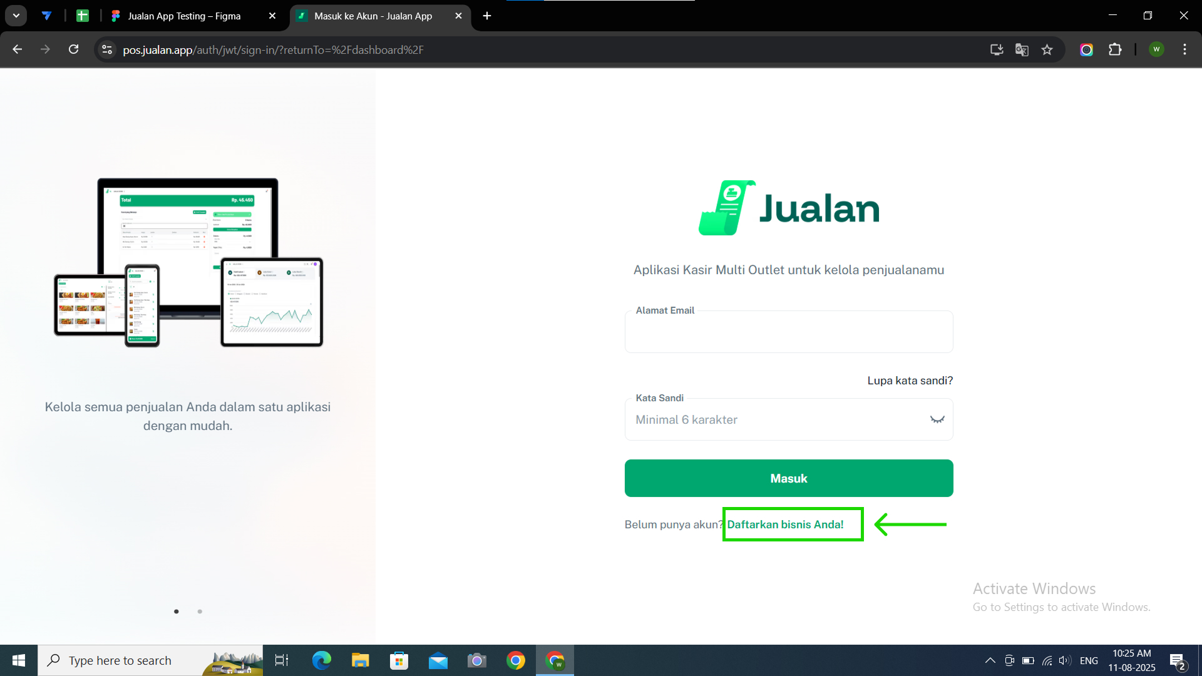Show hidden system tray icons
The width and height of the screenshot is (1202, 676).
[990, 660]
